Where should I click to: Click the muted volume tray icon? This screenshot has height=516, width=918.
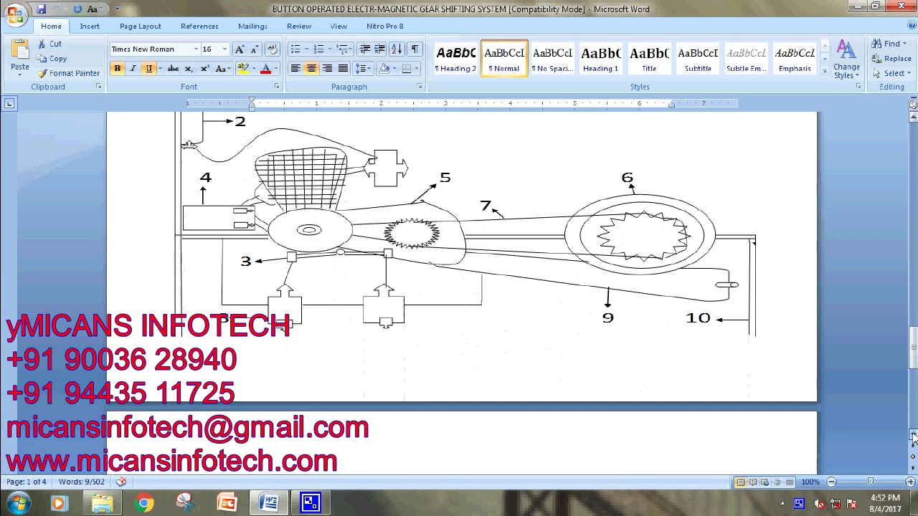pos(820,504)
